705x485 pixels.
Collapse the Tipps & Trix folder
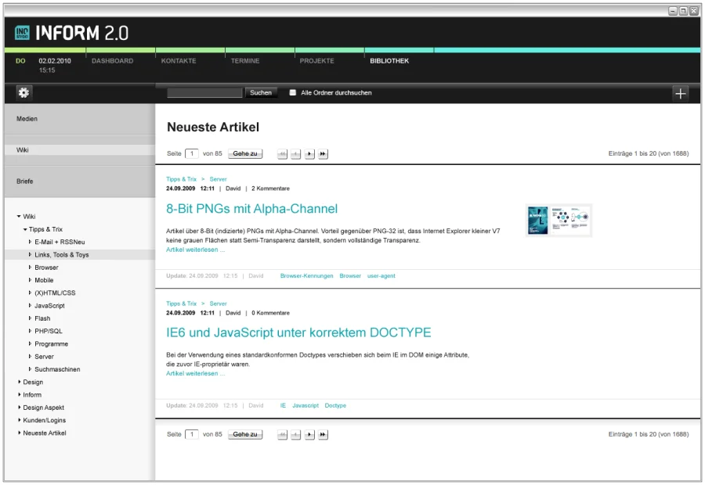(x=25, y=229)
